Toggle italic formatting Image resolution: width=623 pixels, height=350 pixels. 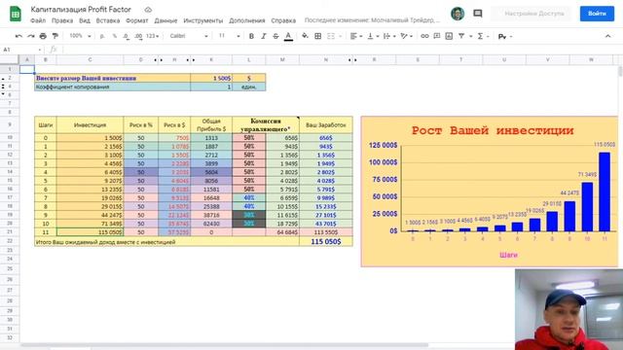(x=264, y=36)
